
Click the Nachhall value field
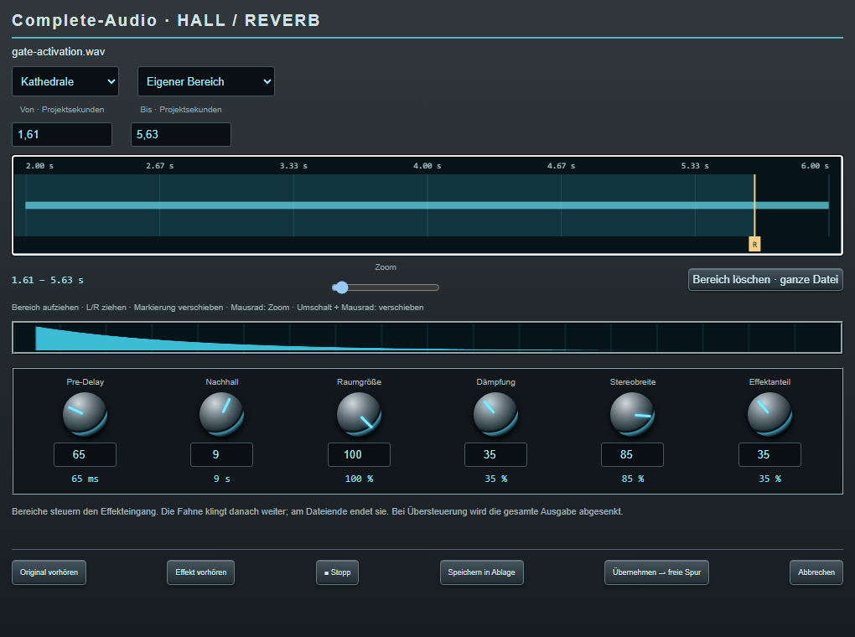click(x=222, y=454)
